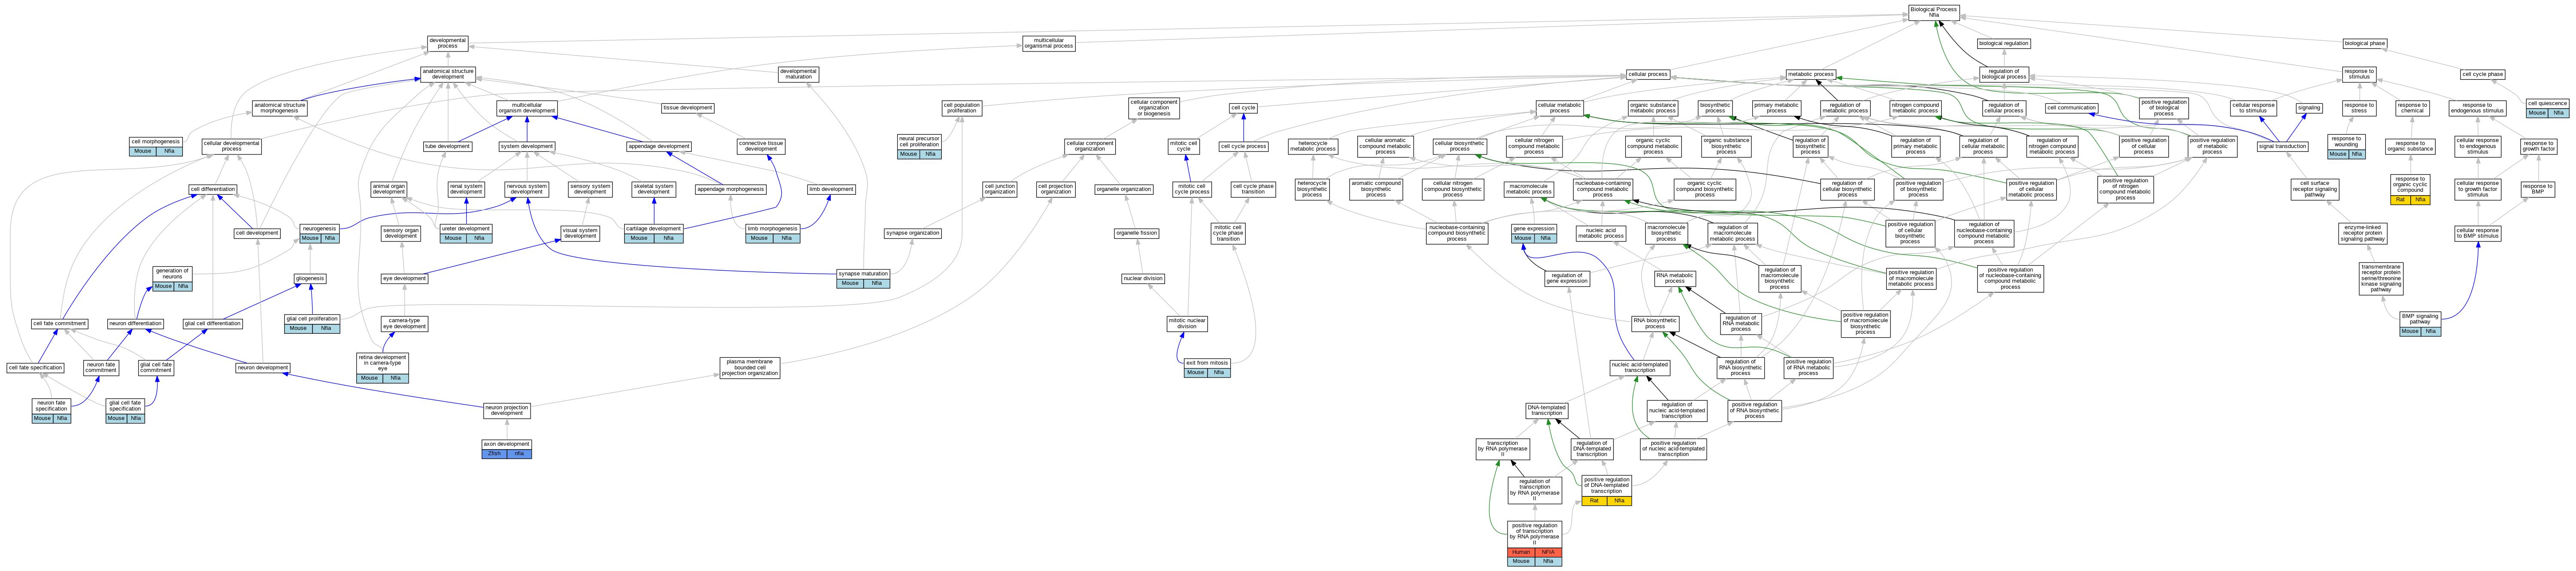Click the 'tissue development' node

(688, 108)
